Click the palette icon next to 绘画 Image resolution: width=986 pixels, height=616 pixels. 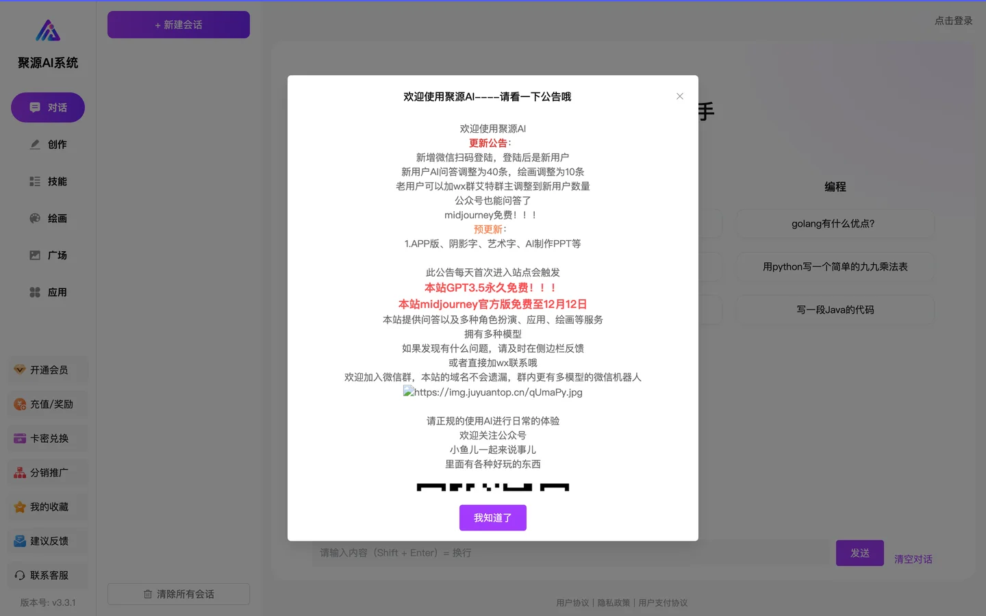[35, 218]
